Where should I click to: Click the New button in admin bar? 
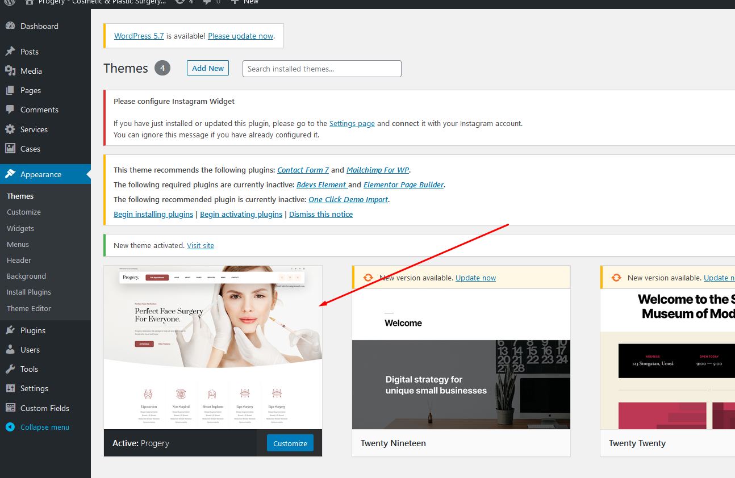(x=245, y=2)
